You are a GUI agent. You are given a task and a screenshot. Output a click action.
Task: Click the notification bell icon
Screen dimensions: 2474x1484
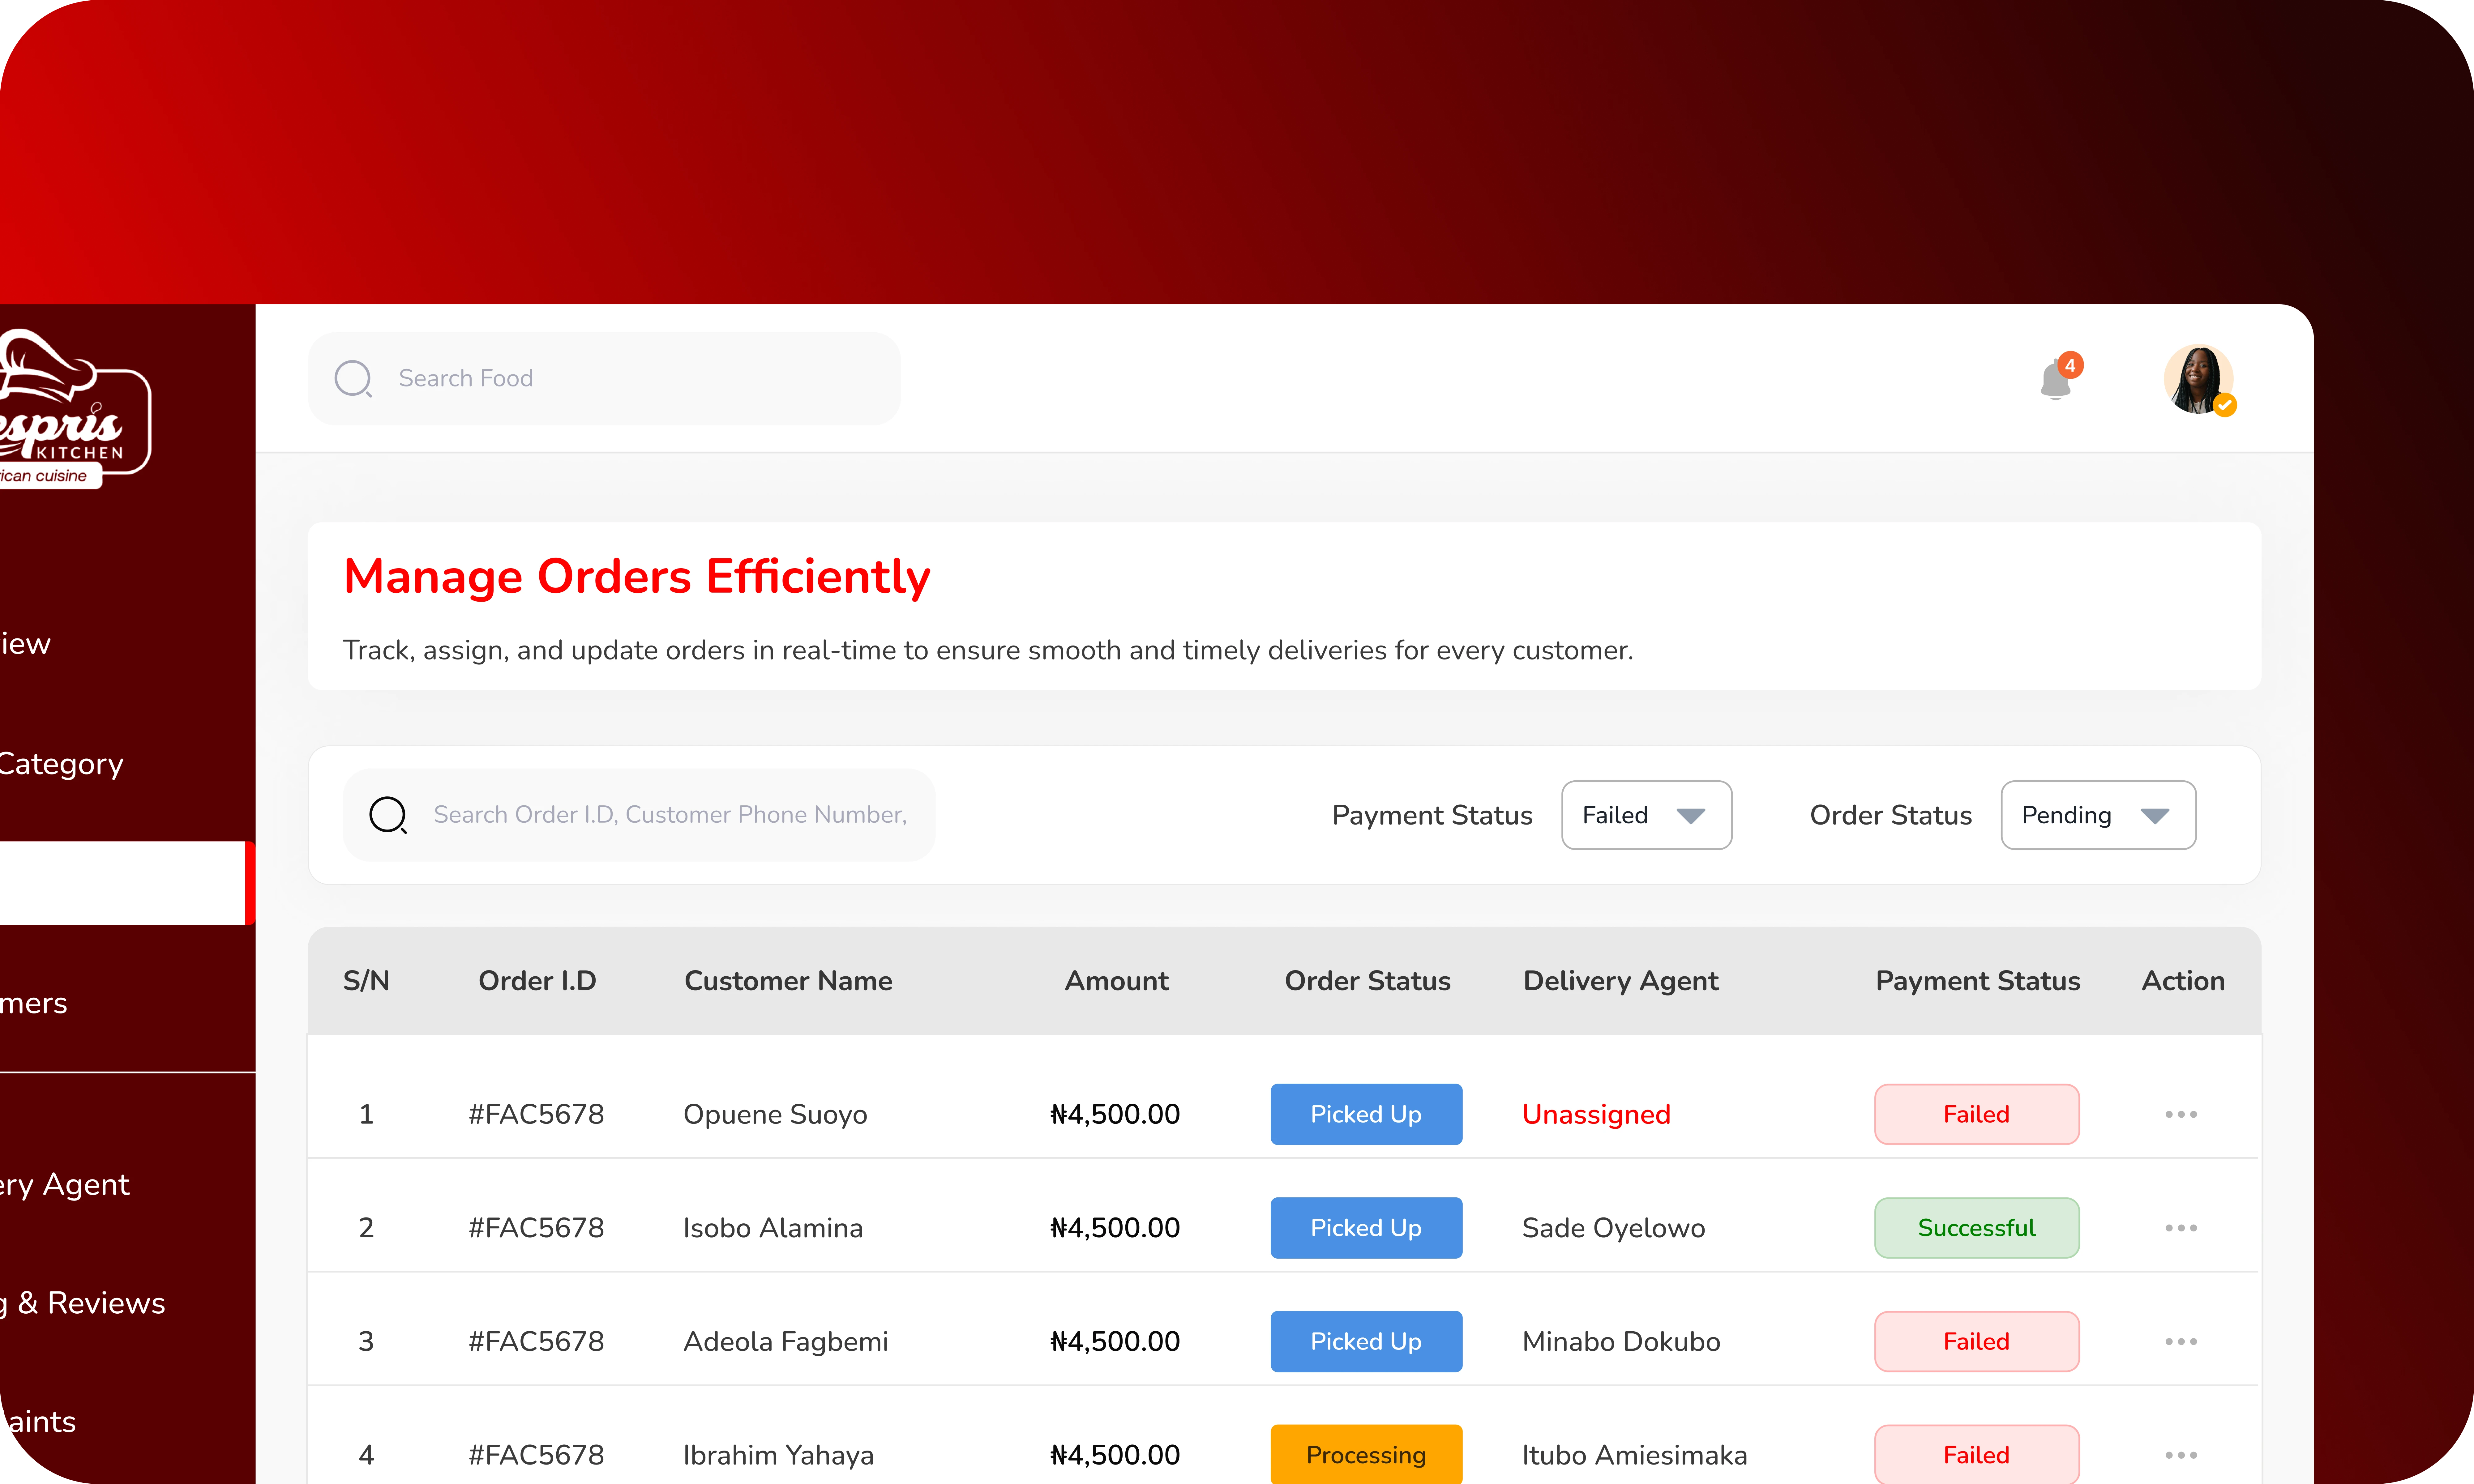click(x=2055, y=378)
